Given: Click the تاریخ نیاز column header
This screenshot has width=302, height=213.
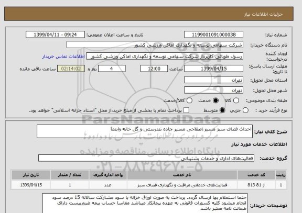Looking at the screenshot, I should [x=31, y=175].
